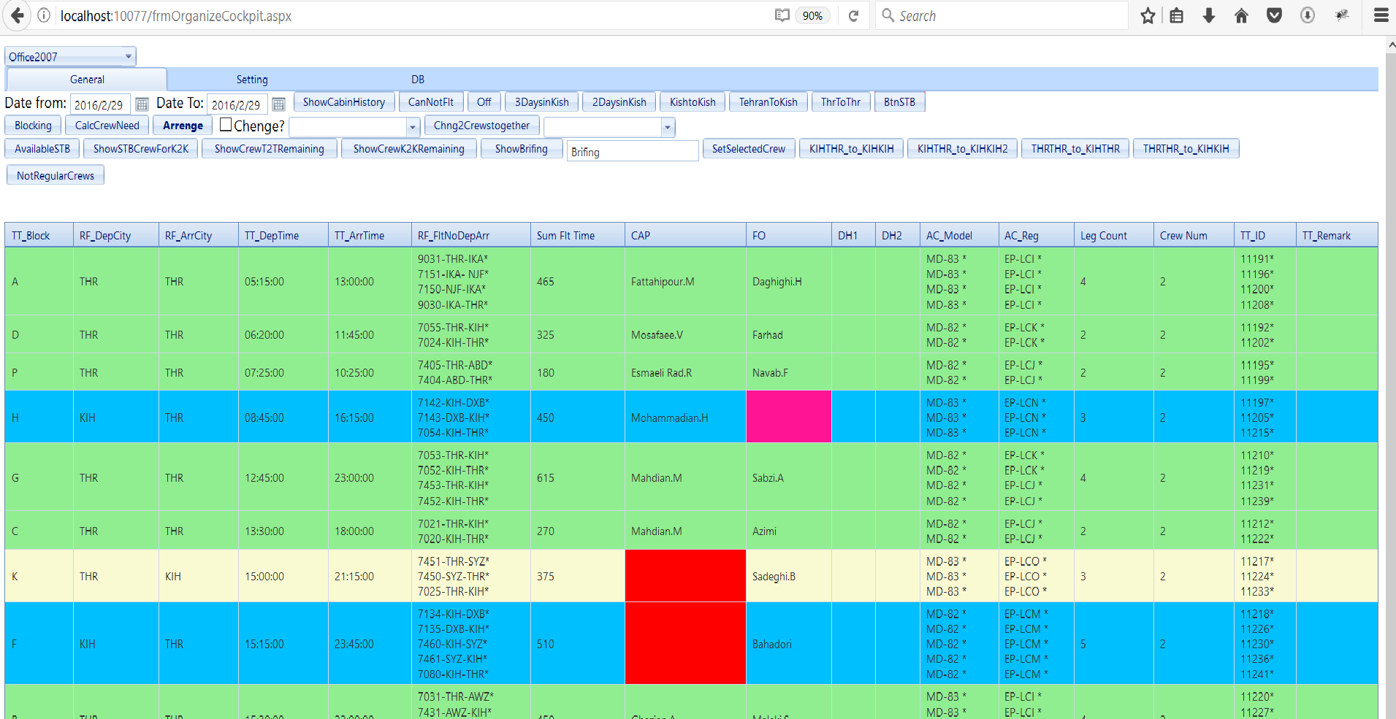Image resolution: width=1396 pixels, height=719 pixels.
Task: Expand the Office2007 theme dropdown
Action: click(x=129, y=56)
